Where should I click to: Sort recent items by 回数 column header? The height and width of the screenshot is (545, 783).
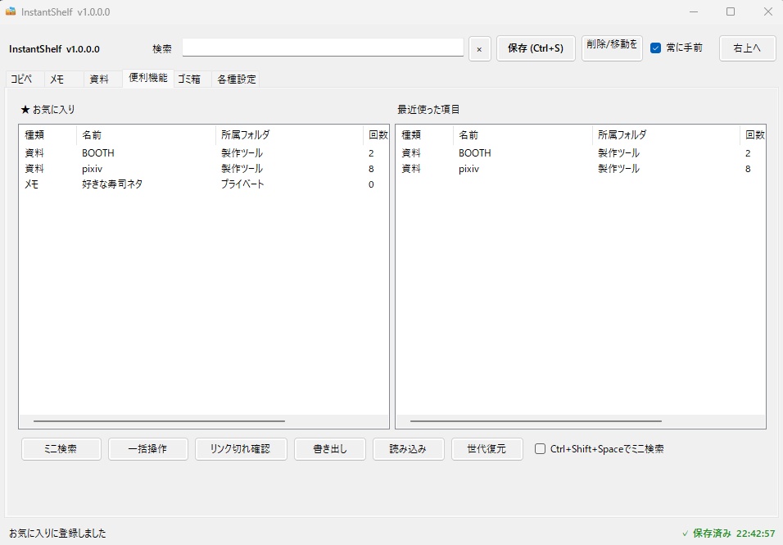754,135
